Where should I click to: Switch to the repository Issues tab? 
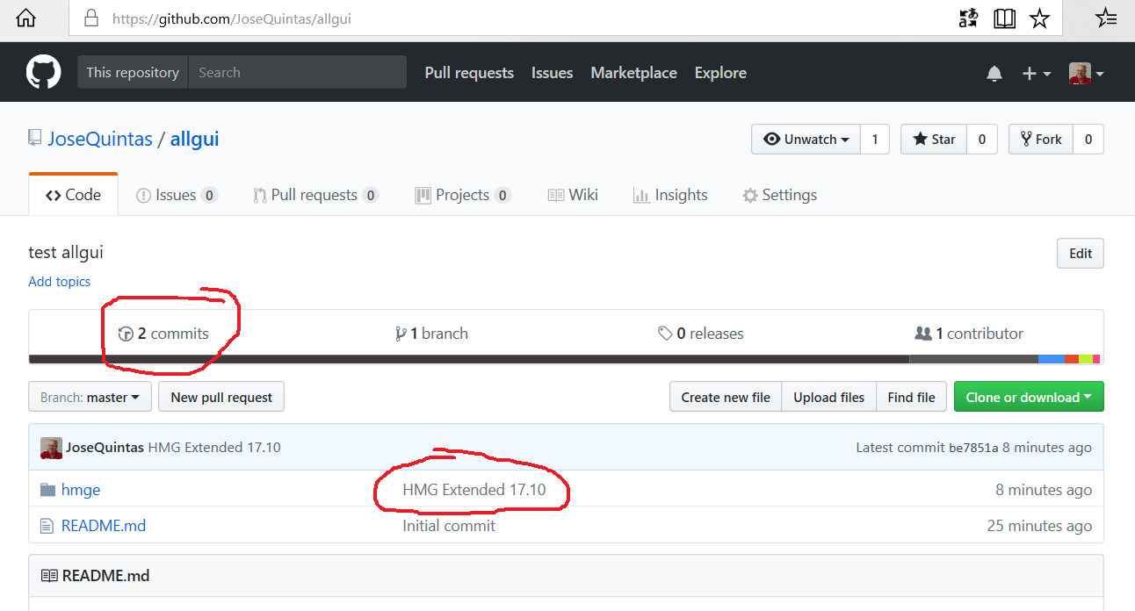(177, 195)
